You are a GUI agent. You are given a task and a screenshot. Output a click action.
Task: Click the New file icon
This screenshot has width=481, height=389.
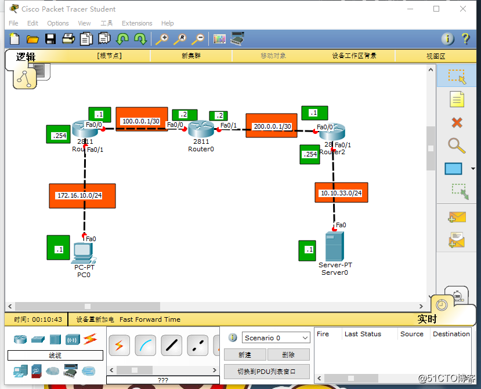click(x=15, y=39)
